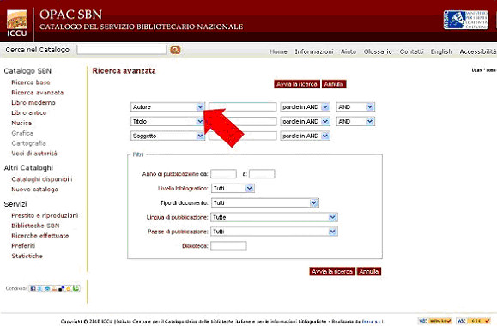The image size is (497, 326).
Task: Open Ricerche effettuate link
Action: (40, 236)
